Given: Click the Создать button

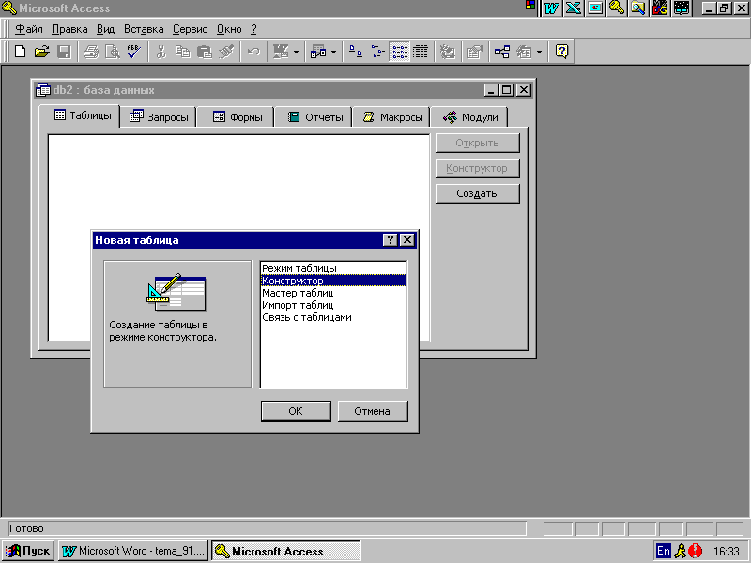Looking at the screenshot, I should [x=477, y=194].
